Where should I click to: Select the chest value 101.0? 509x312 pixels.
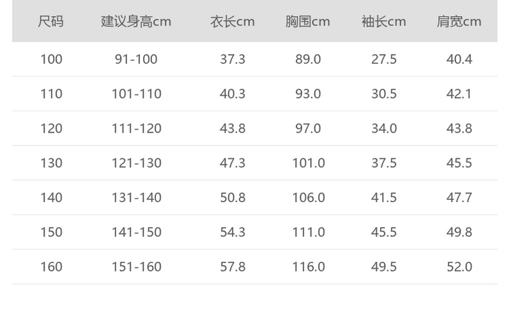click(x=307, y=163)
